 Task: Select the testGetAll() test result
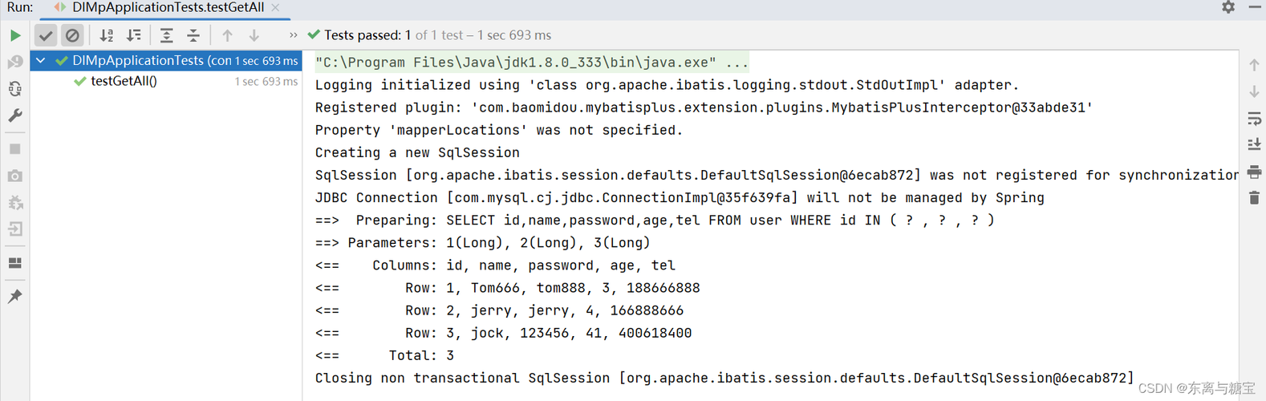coord(124,81)
